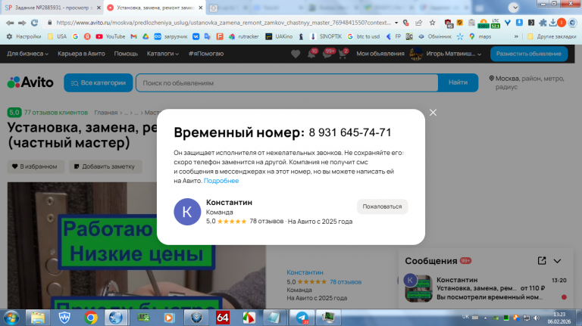Open the Константин chat in Сообщения
The height and width of the screenshot is (326, 582).
click(x=486, y=289)
